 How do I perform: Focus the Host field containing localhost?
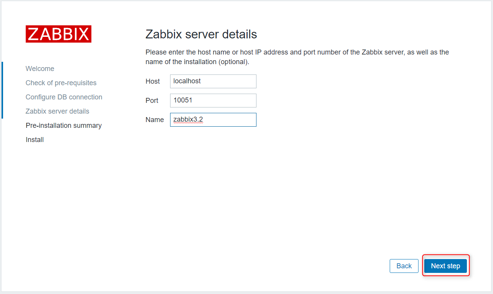pos(213,81)
